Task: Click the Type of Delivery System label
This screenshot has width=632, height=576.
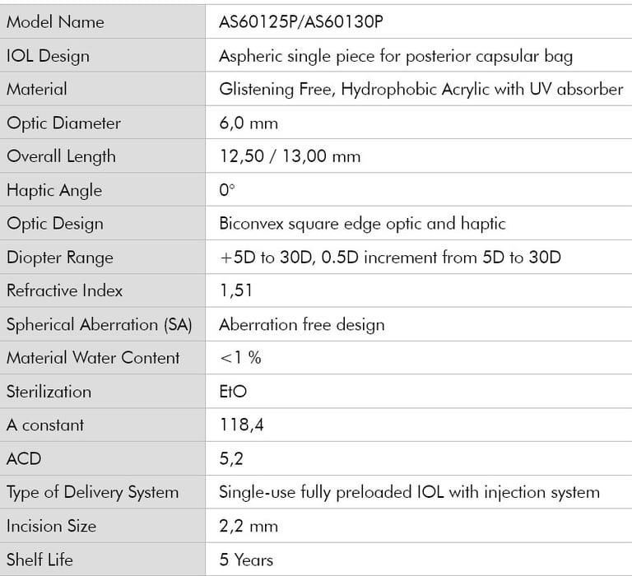Action: [x=92, y=492]
